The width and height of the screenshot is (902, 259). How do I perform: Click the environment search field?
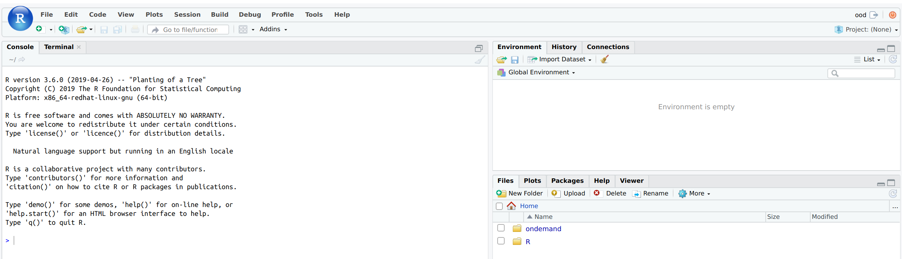[861, 73]
